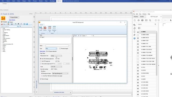Open the Layers panel icon in Acrobat sidebar
The height and width of the screenshot is (97, 172).
(134, 38)
